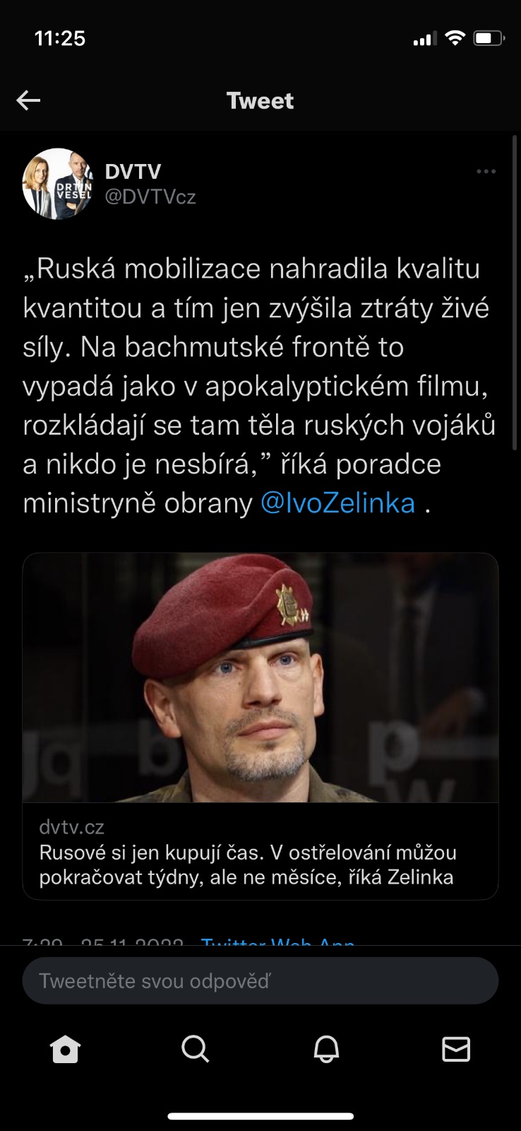Tap the battery status icon

[x=489, y=38]
